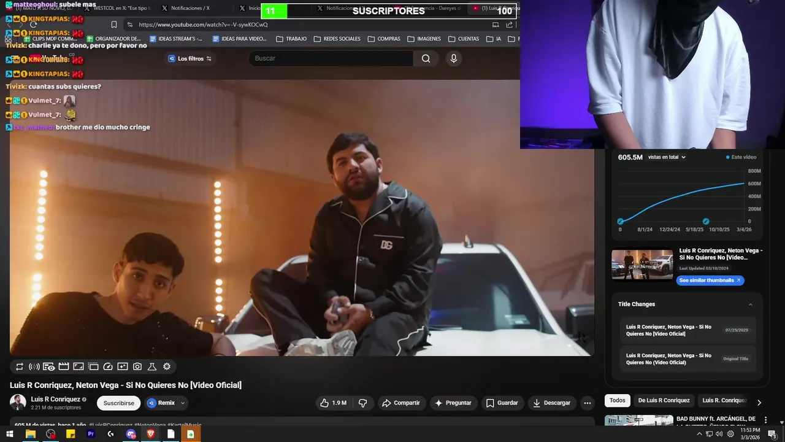Open Luis R Conriquez channel avatar

(x=18, y=403)
